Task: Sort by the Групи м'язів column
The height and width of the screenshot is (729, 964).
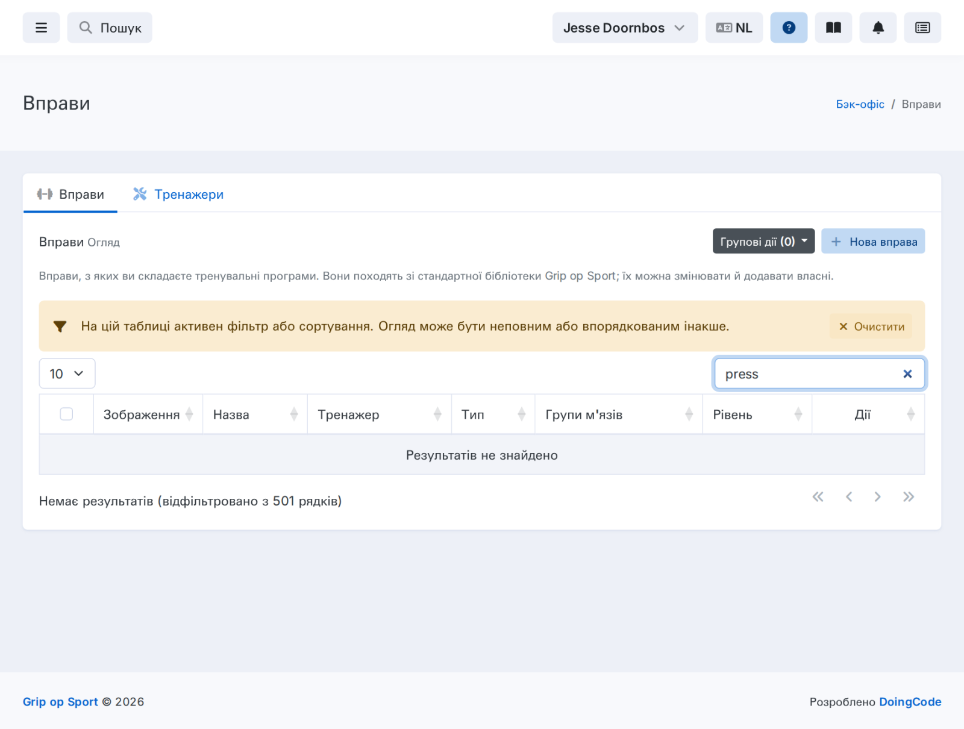Action: pos(619,415)
